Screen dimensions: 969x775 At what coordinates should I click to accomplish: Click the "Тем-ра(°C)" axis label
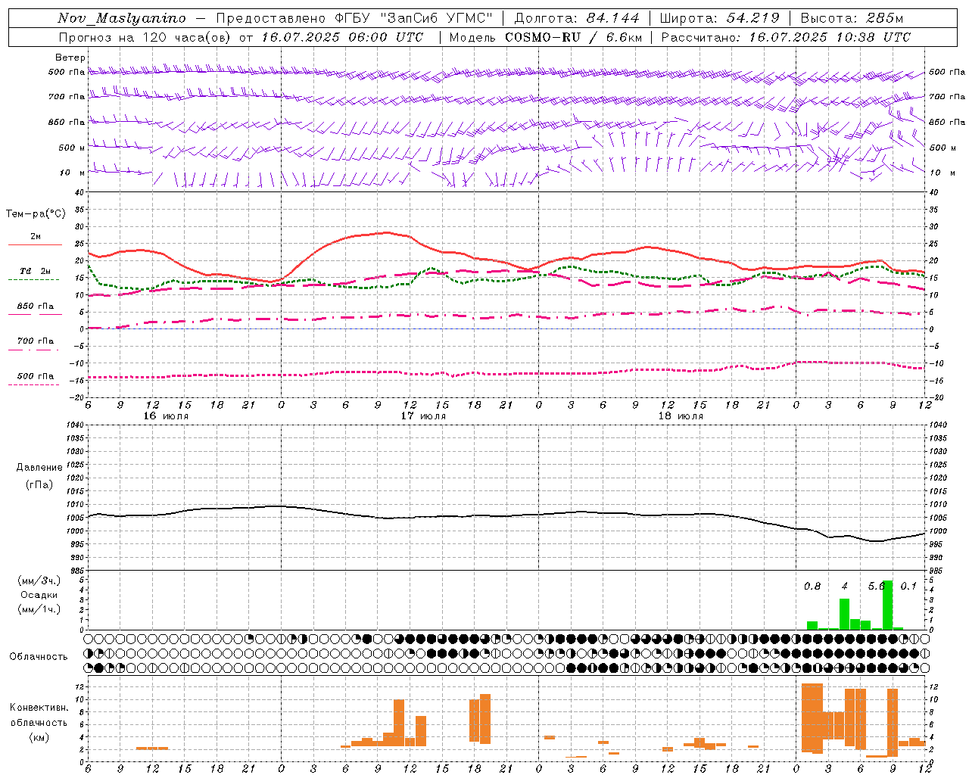point(36,214)
